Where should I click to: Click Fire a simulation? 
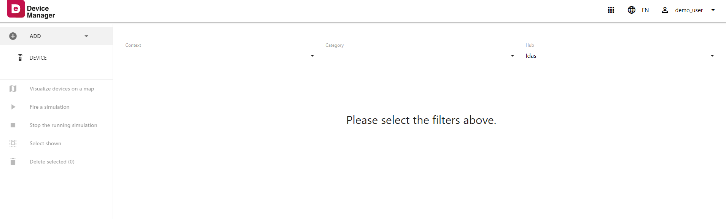point(49,107)
